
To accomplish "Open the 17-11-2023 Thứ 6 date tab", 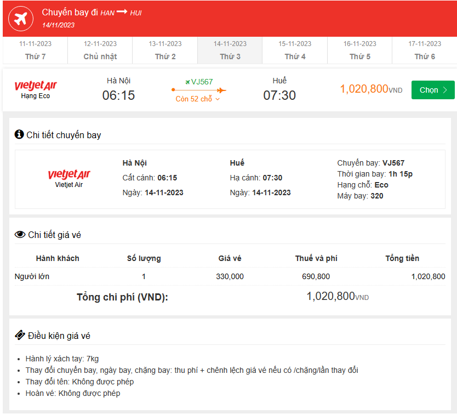I will (x=425, y=50).
